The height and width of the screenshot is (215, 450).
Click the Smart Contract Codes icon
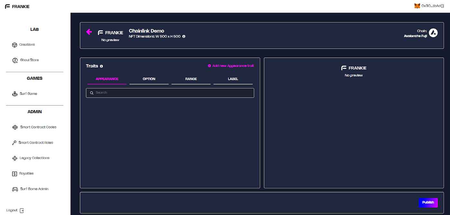[15, 127]
